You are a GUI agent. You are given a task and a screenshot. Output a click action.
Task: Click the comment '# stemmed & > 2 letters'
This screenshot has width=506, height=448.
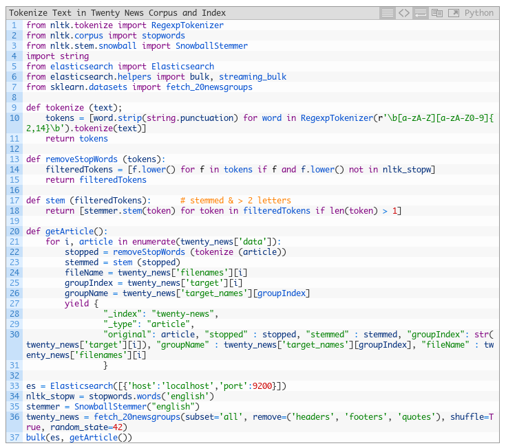click(235, 201)
